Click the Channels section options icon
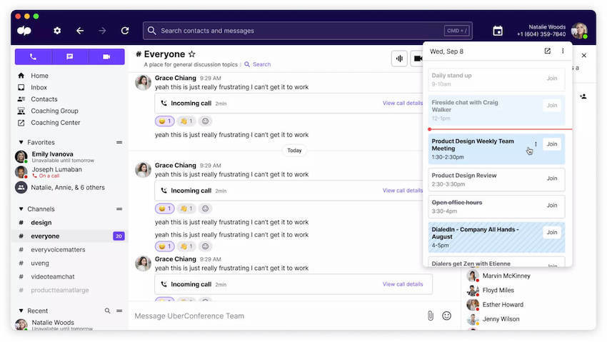 119,209
